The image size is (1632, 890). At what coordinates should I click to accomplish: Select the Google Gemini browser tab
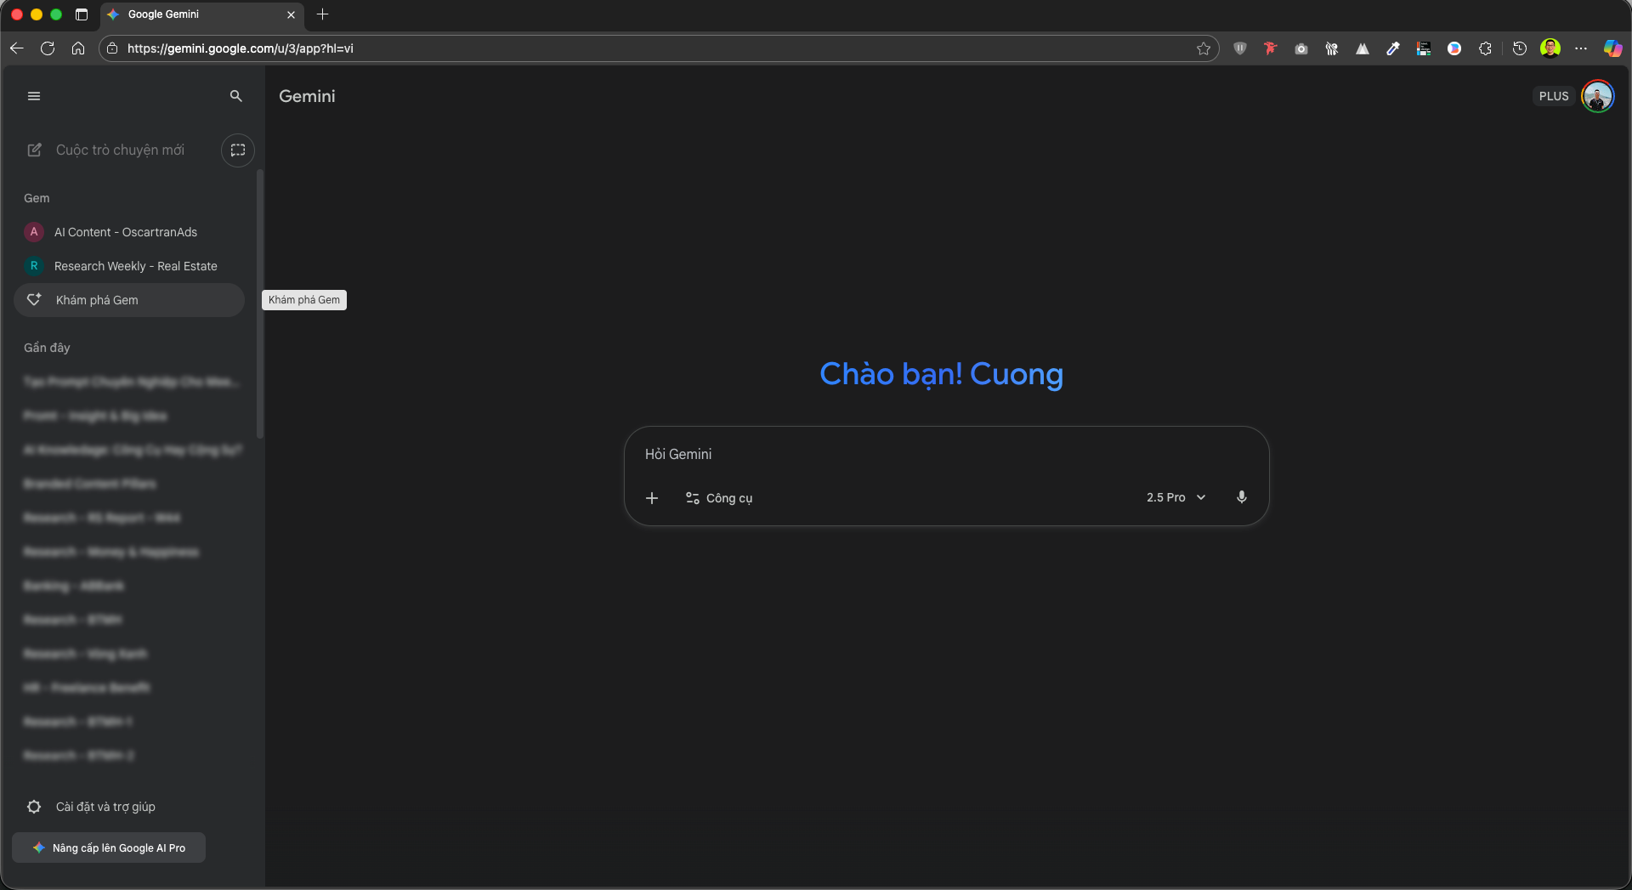(x=195, y=14)
